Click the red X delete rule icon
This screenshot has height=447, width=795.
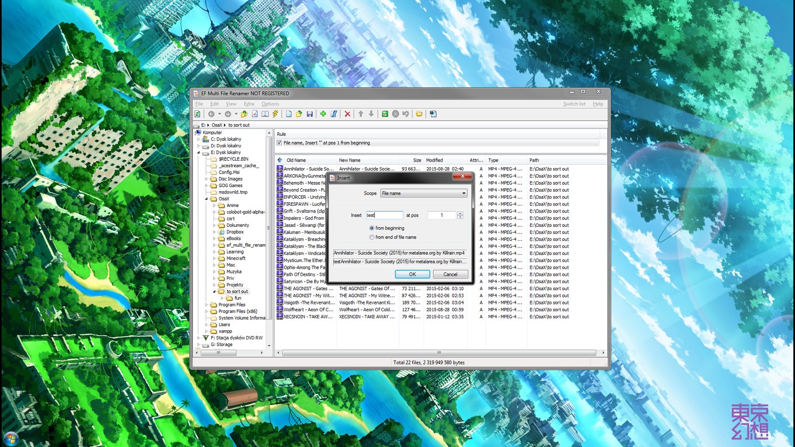point(348,114)
